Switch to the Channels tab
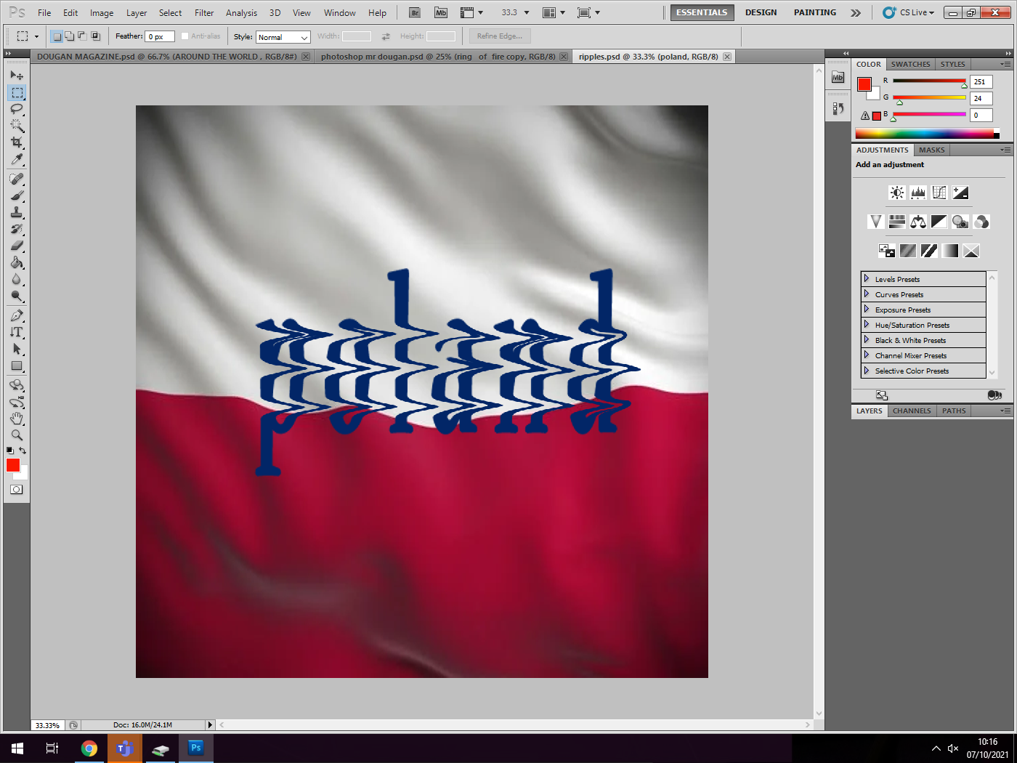 pos(912,411)
